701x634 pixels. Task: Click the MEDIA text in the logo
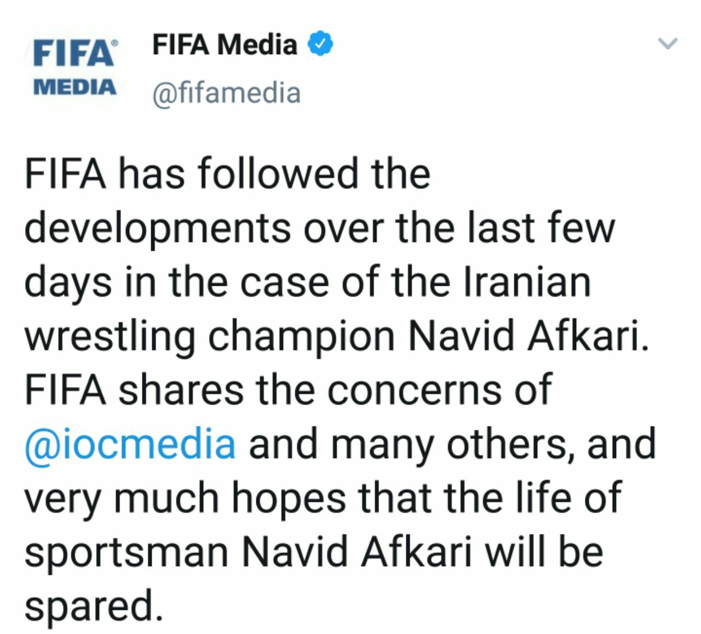[x=75, y=86]
